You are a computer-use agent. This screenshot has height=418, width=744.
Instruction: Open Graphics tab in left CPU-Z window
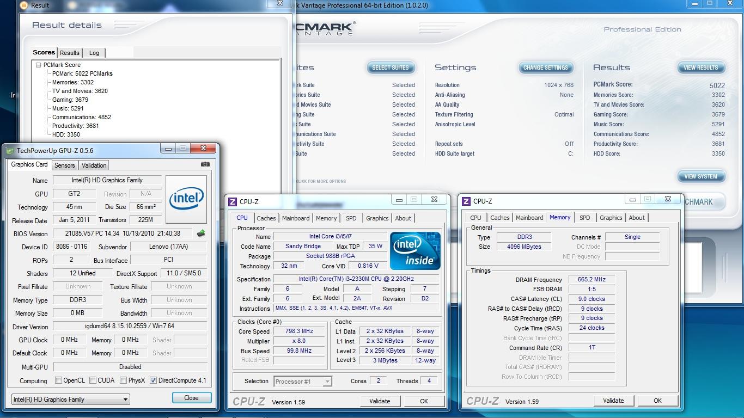(377, 218)
